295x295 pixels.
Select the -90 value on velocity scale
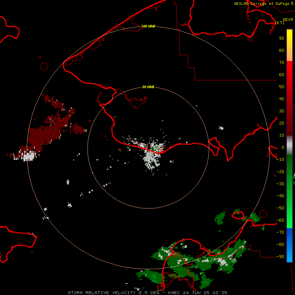280,256
